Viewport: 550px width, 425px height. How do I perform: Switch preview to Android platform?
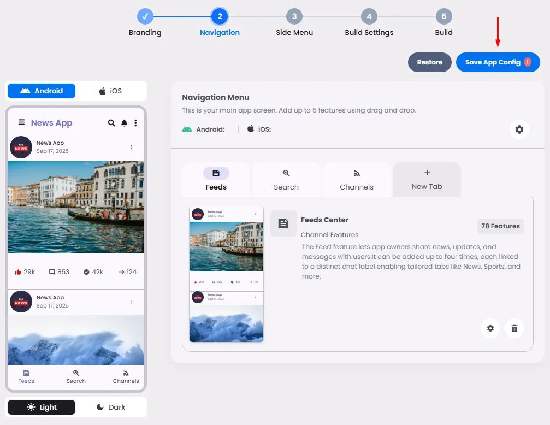(42, 91)
